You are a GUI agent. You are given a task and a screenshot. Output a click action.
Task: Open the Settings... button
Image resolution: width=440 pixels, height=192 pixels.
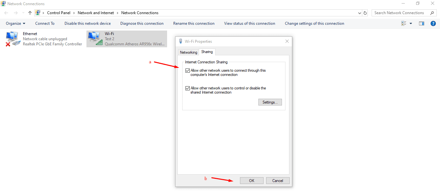[270, 102]
